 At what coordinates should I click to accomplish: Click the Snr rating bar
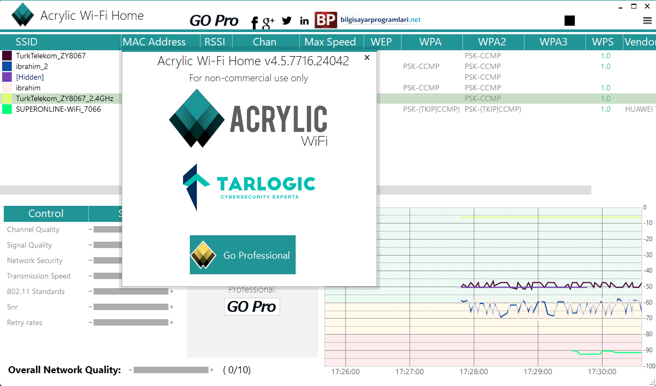[131, 307]
